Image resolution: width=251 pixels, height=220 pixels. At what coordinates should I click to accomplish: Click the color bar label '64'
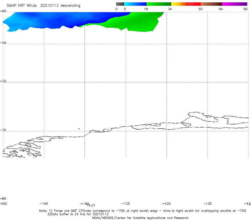tap(221, 9)
